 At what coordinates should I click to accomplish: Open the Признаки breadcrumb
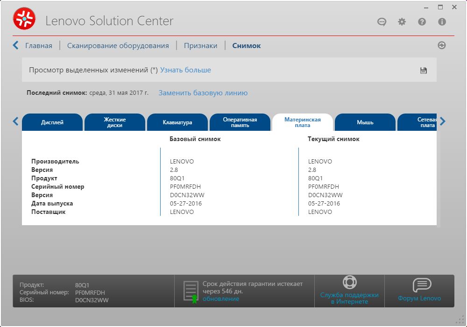click(200, 46)
